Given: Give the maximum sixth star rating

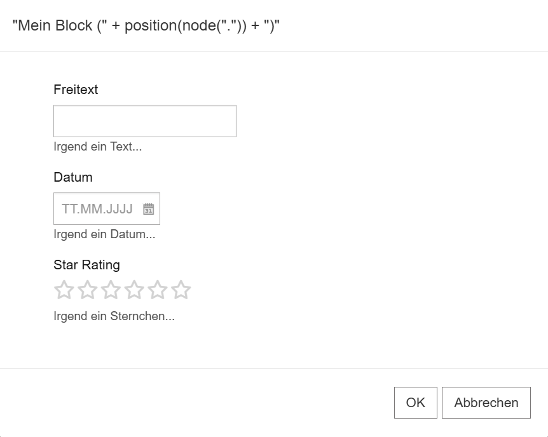Looking at the screenshot, I should pos(181,290).
